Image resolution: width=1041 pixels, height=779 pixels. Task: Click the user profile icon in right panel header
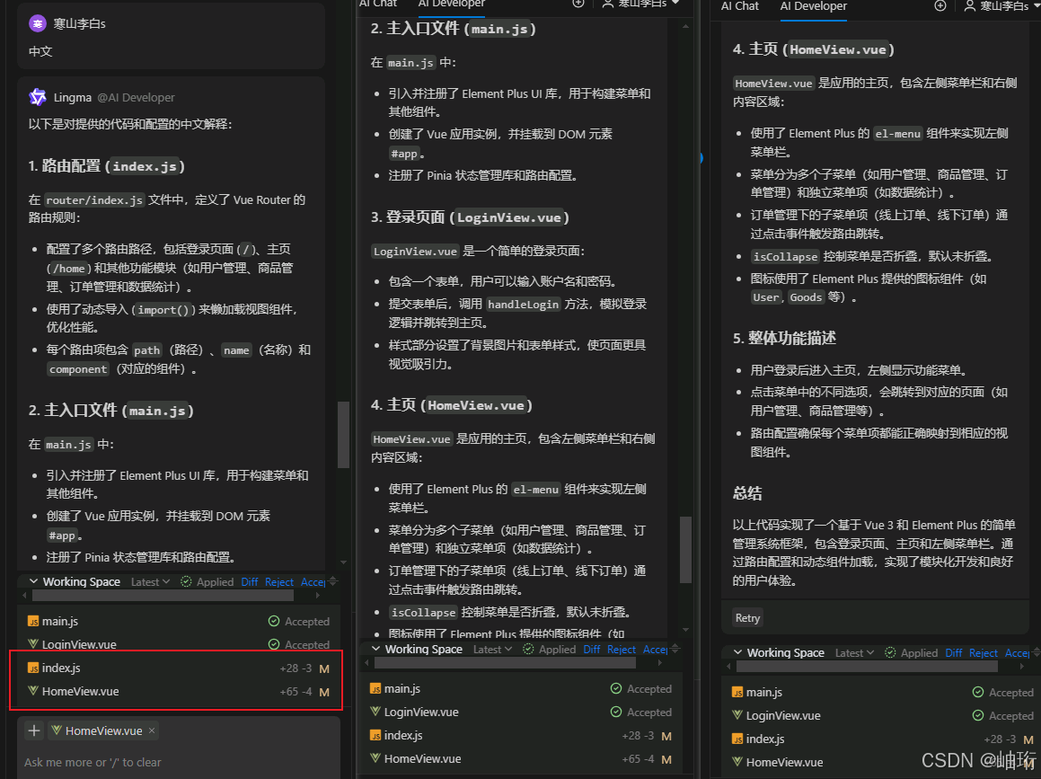click(969, 6)
